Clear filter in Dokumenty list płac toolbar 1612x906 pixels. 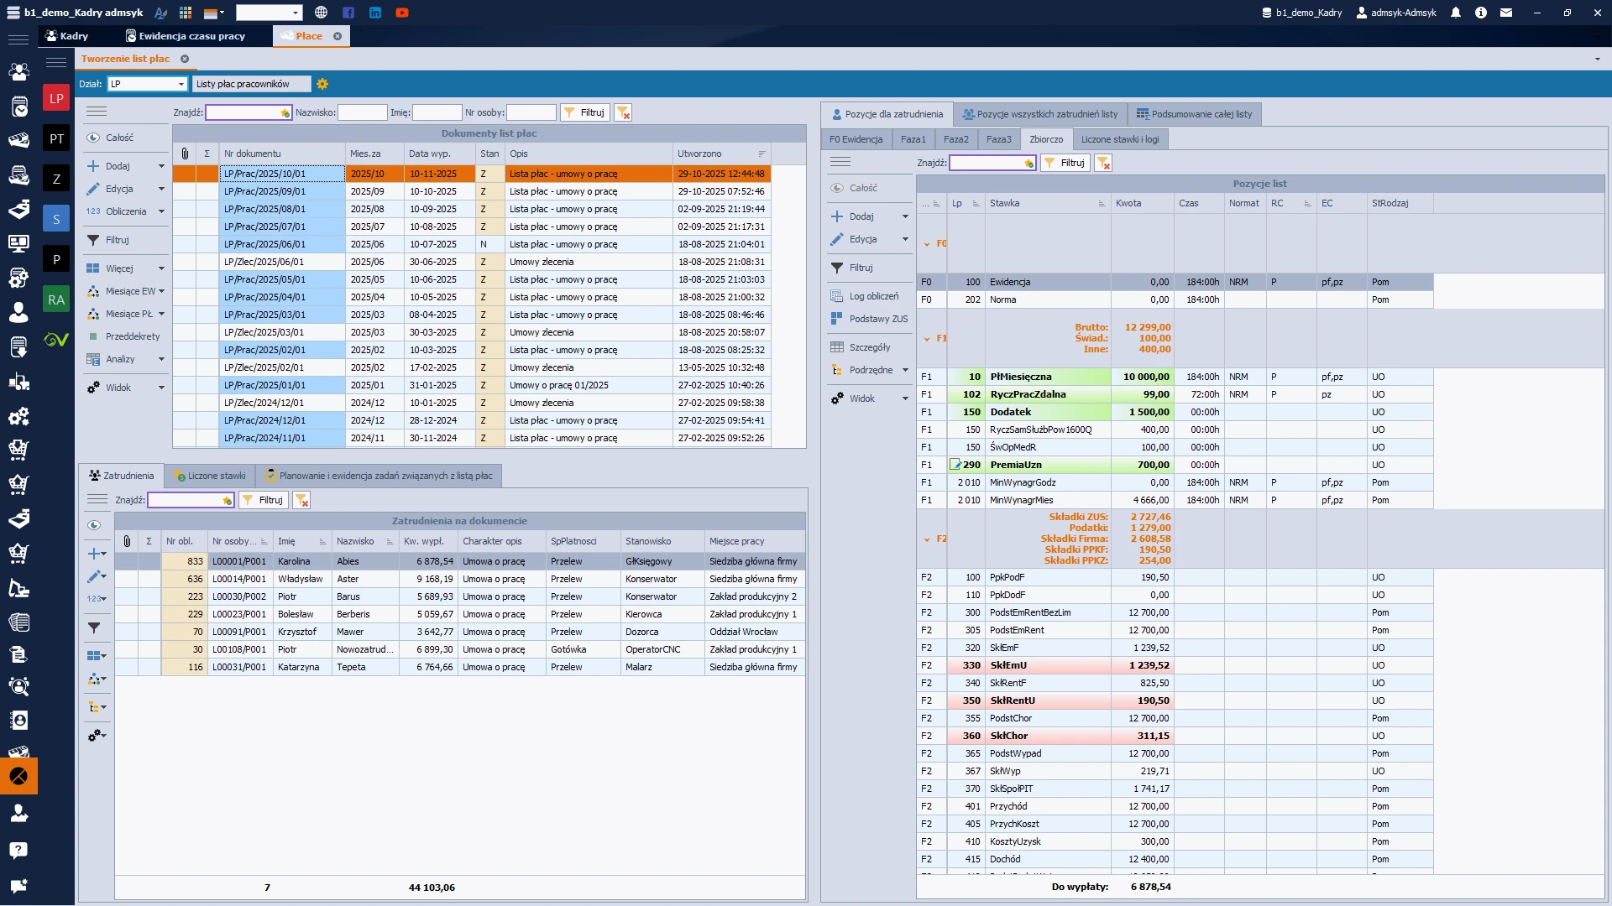pos(623,112)
